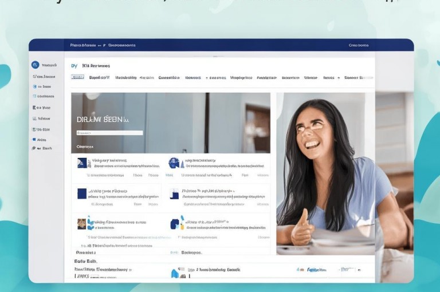Click the bold 'Eoliu Bolh.' section heading
440x292 pixels.
85,261
